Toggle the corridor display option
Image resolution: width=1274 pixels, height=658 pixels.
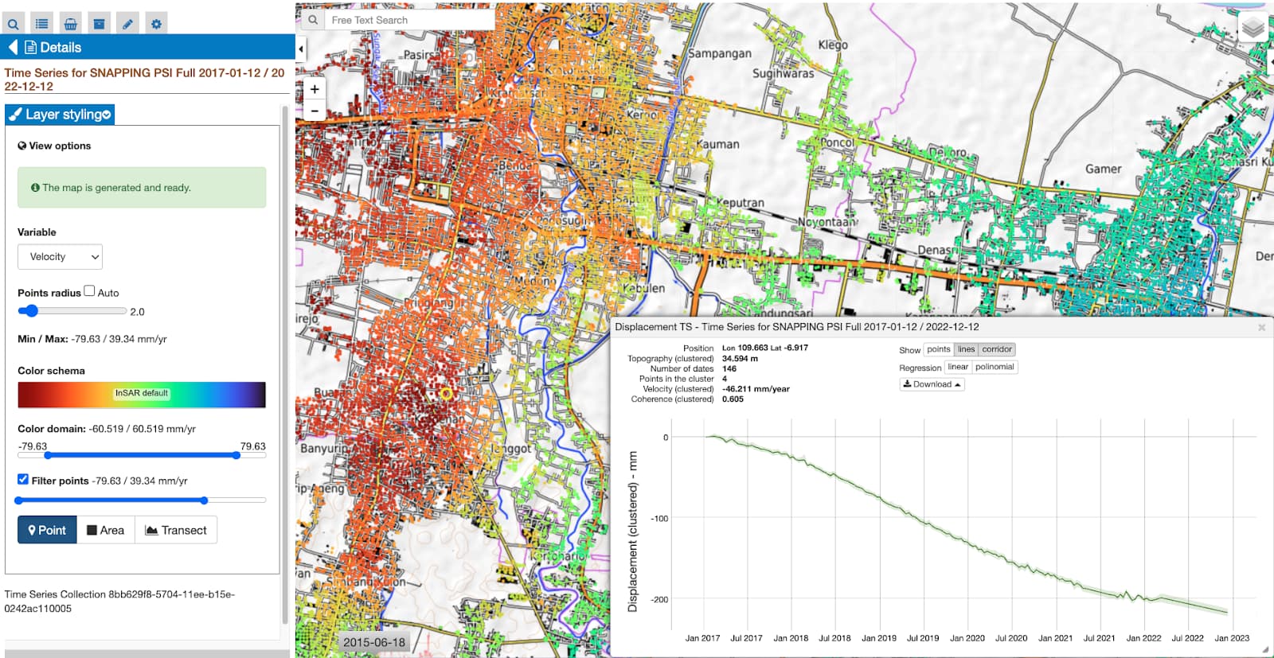coord(996,349)
